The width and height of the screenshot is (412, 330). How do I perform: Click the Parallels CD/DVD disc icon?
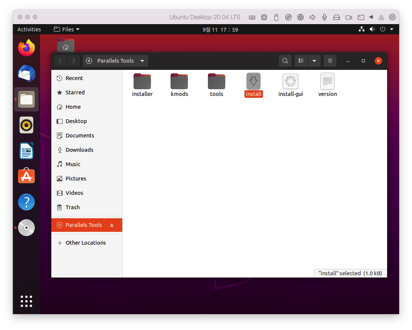[288, 17]
